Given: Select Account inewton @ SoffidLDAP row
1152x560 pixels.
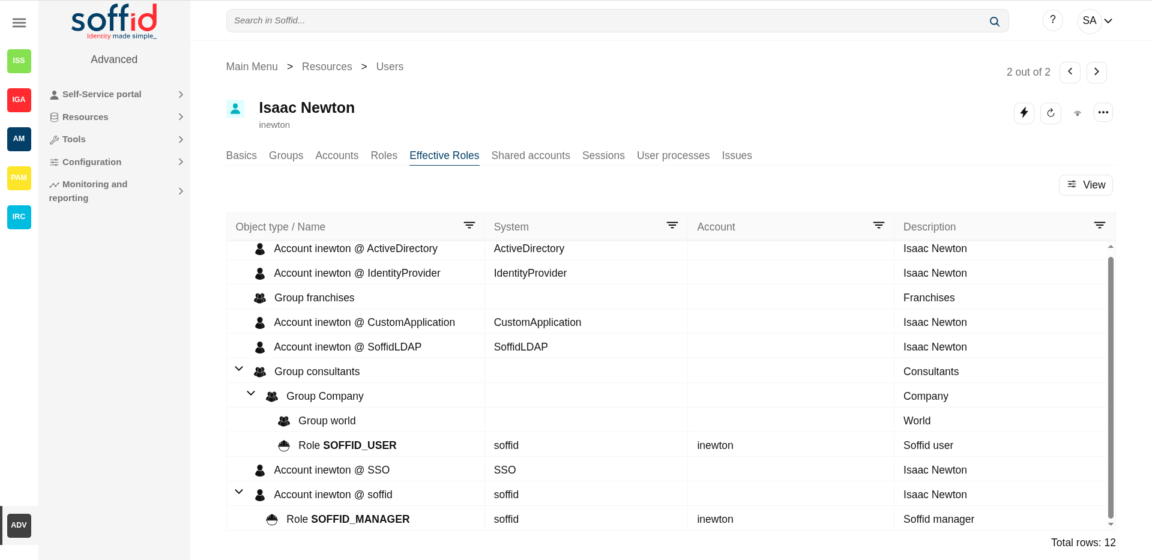Looking at the screenshot, I should click(x=667, y=347).
